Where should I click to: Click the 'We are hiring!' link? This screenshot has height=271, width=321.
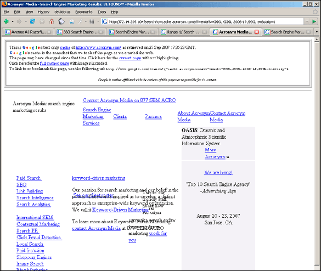pyautogui.click(x=218, y=172)
